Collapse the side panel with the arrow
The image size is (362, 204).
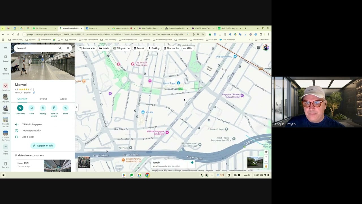[x=76, y=107]
